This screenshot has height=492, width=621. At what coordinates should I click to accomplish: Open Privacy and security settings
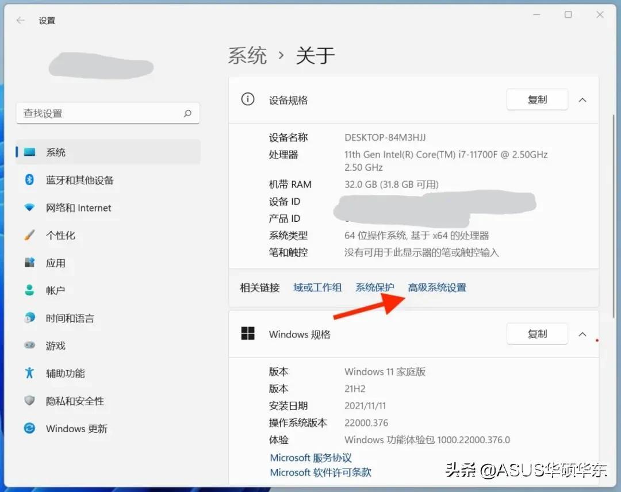[x=75, y=401]
